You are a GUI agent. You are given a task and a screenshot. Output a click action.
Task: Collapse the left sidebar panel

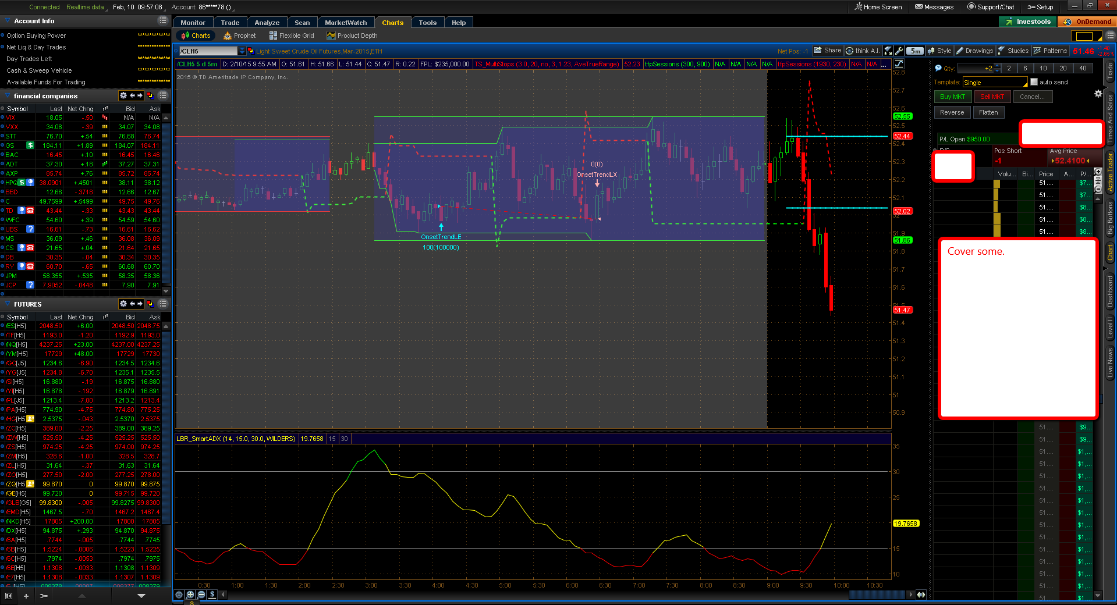[9, 596]
